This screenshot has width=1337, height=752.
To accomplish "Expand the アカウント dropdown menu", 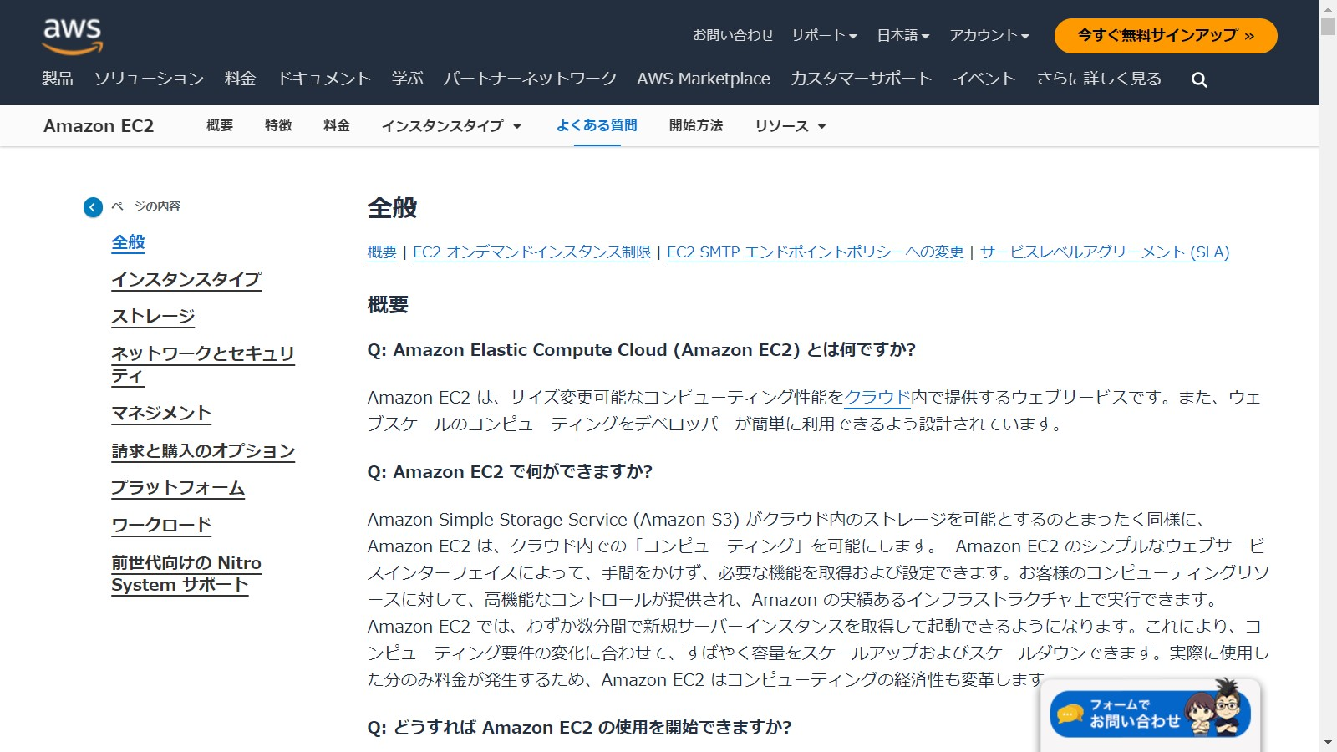I will coord(989,36).
